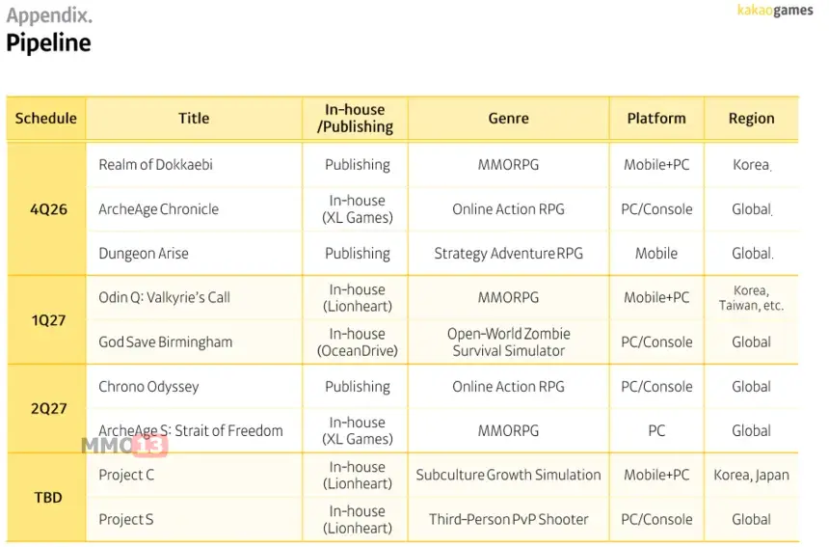
Task: Click 'PC' platform in ArcheAge S row
Action: 656,430
